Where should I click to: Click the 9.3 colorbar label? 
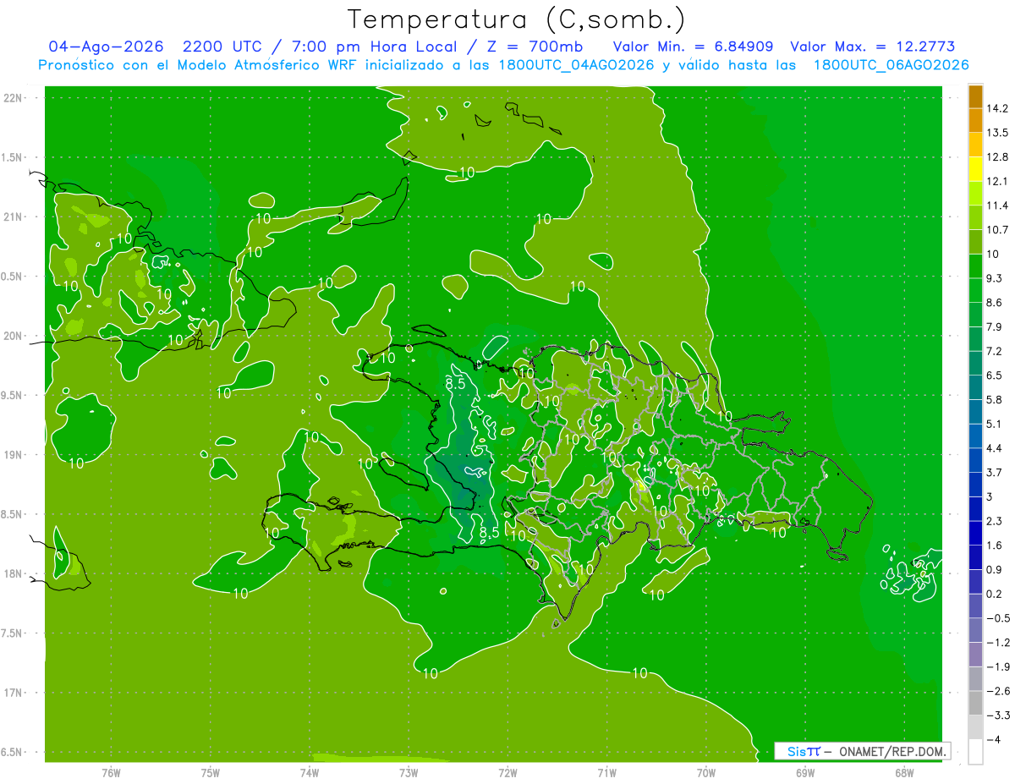coord(995,278)
